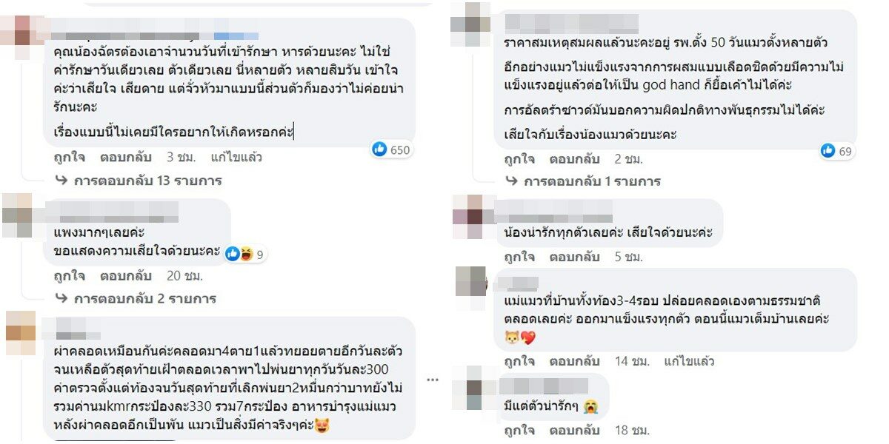Reply to the comment posted 18 hours ago
This screenshot has width=889, height=444.
coord(574,429)
